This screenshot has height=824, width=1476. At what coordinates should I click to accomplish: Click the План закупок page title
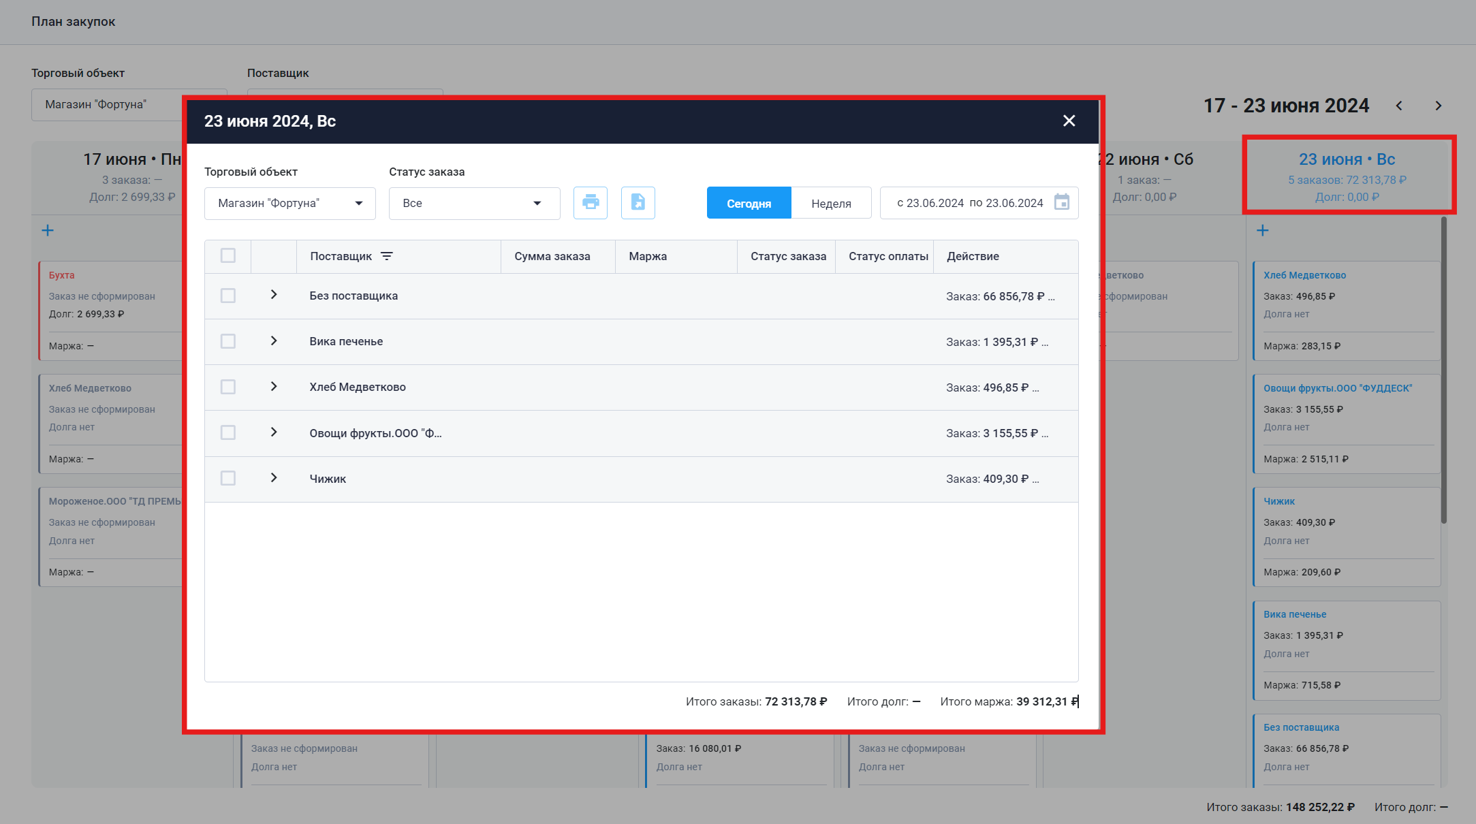coord(74,21)
